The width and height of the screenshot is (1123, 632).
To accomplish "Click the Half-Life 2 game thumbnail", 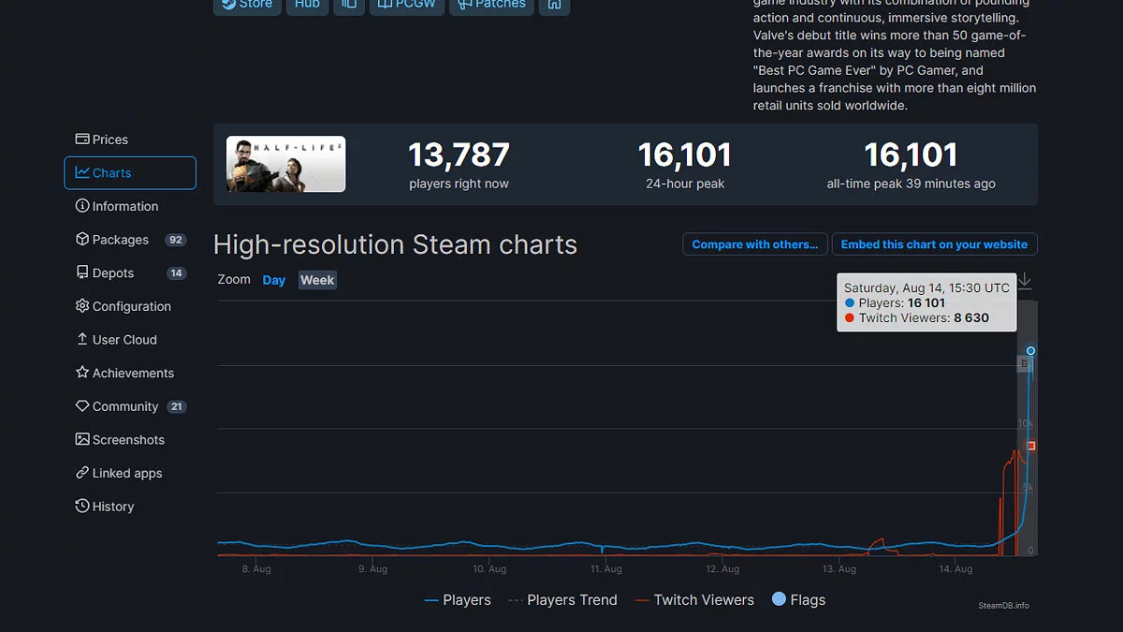I will click(285, 164).
